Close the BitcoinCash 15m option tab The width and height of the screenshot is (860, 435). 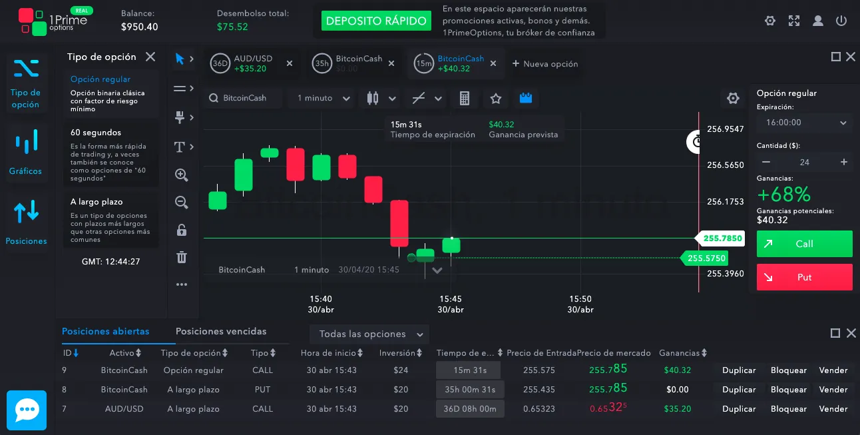pyautogui.click(x=493, y=63)
